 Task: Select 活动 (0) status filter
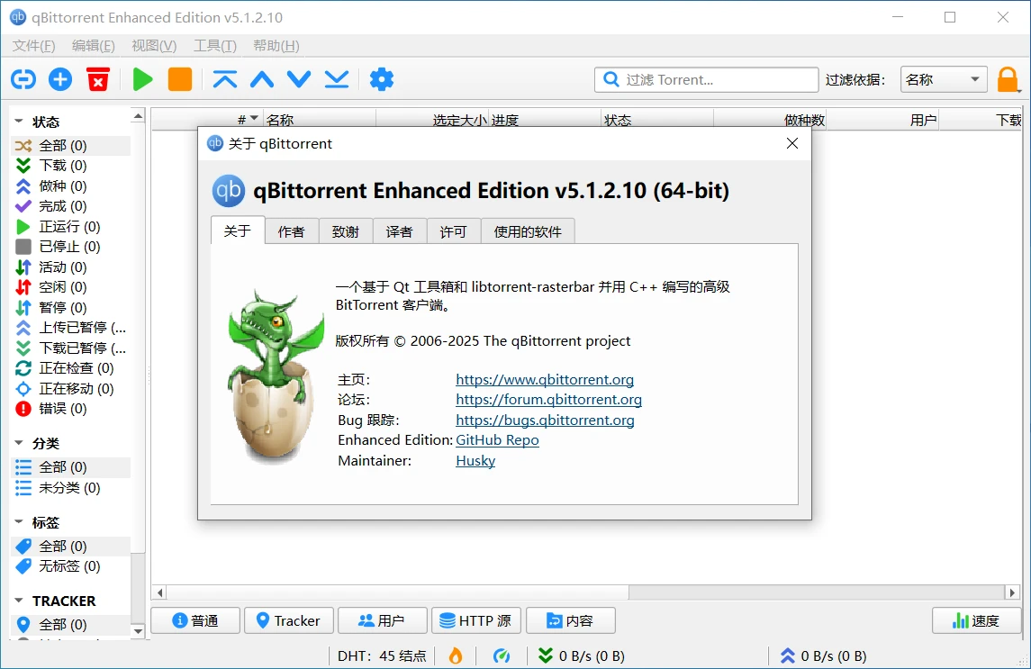tap(71, 267)
